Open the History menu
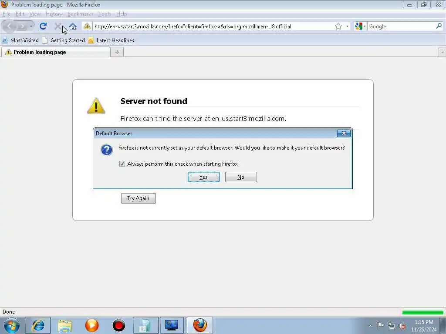This screenshot has height=334, width=446. (x=54, y=14)
